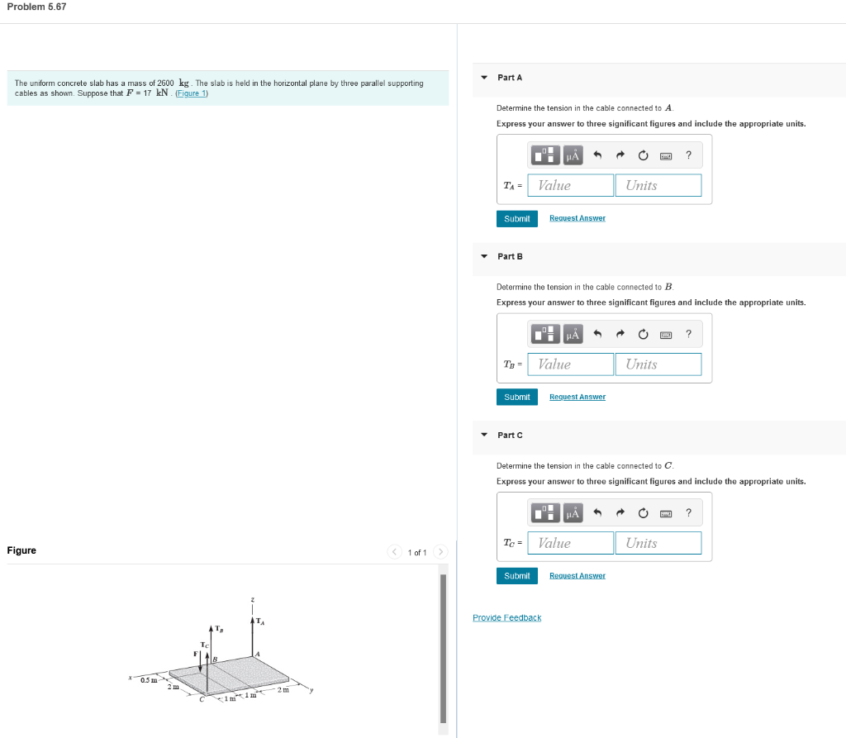Viewport: 846px width, 738px height.
Task: Collapse the Part A section
Action: tap(483, 77)
